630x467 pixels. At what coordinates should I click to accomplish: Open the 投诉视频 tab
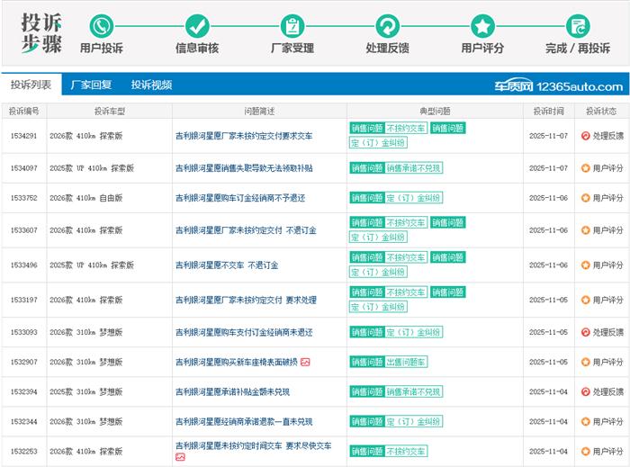pos(151,85)
